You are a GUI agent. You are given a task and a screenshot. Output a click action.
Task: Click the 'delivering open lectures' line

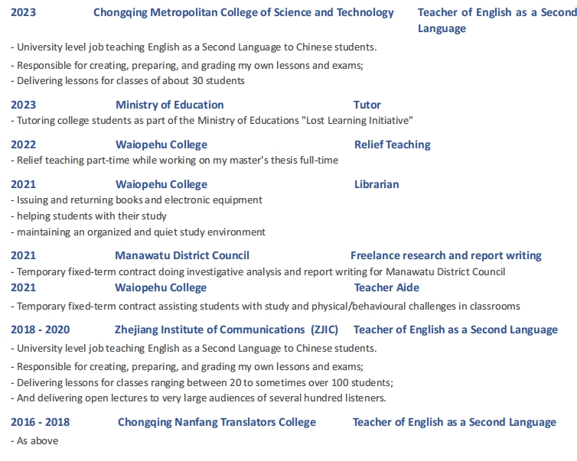[x=201, y=398]
